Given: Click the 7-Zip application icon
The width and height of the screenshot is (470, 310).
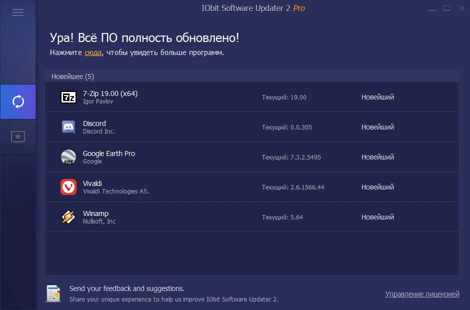Looking at the screenshot, I should [x=68, y=97].
